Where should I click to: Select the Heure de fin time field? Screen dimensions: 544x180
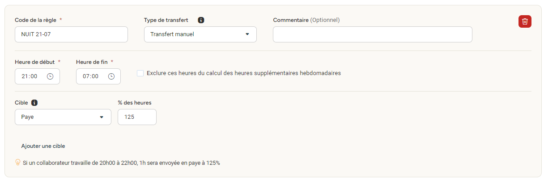pyautogui.click(x=98, y=76)
